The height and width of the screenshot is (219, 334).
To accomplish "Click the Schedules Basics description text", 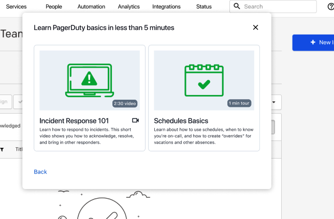I will (204, 136).
